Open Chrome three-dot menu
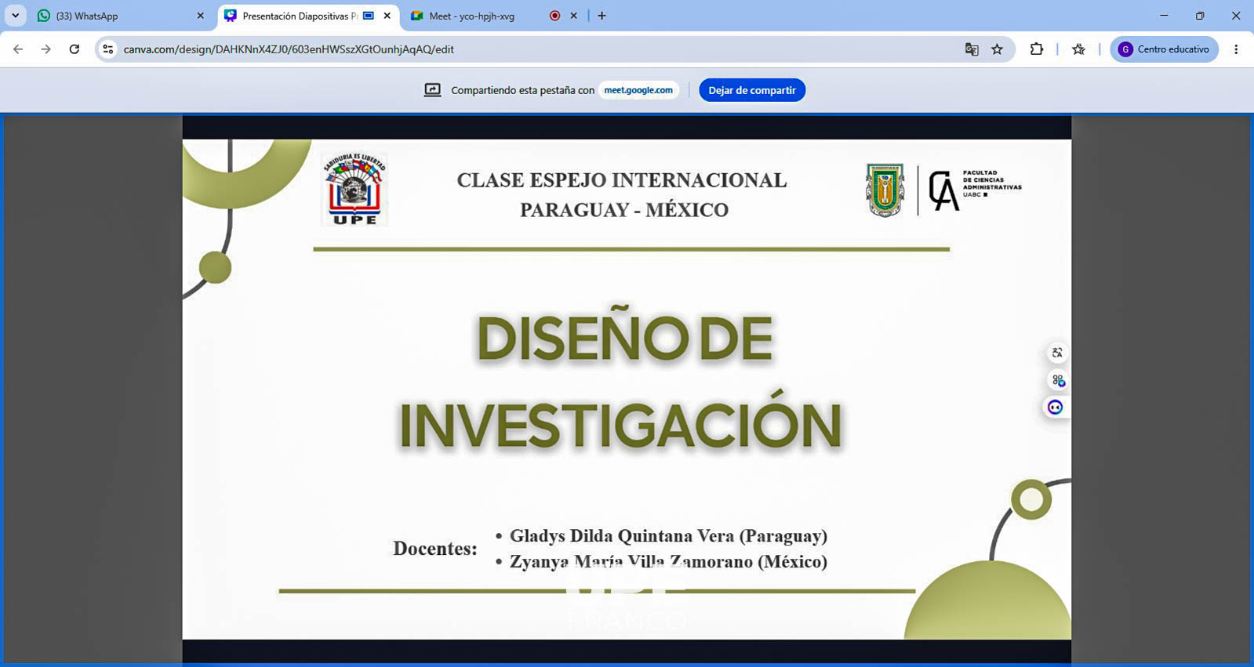This screenshot has height=667, width=1254. tap(1236, 49)
